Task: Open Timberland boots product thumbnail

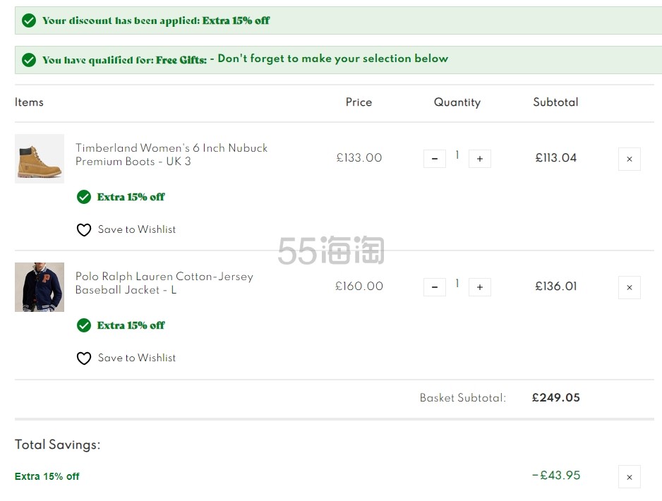Action: pyautogui.click(x=40, y=159)
